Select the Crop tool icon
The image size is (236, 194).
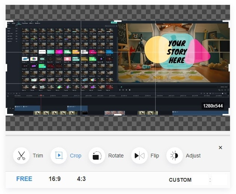pos(59,156)
